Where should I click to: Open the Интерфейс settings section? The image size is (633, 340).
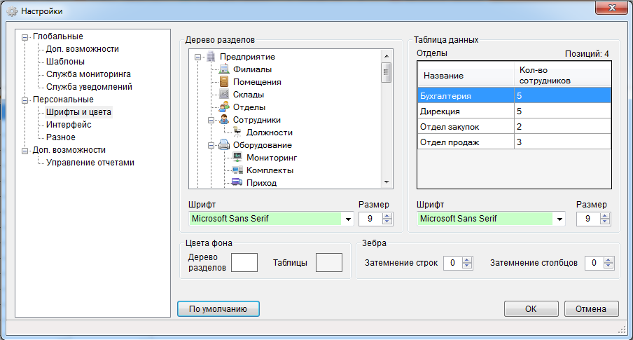(69, 125)
